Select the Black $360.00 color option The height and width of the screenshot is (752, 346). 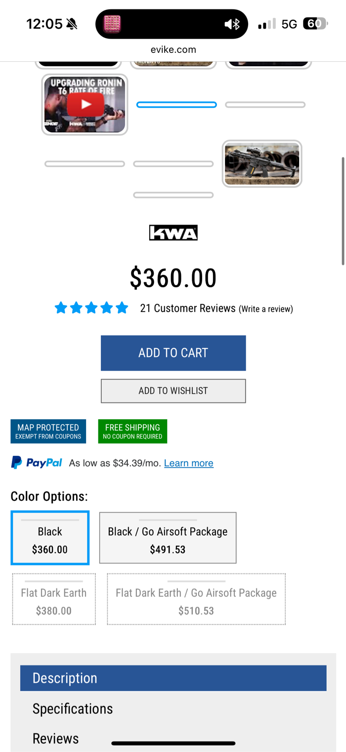[50, 538]
